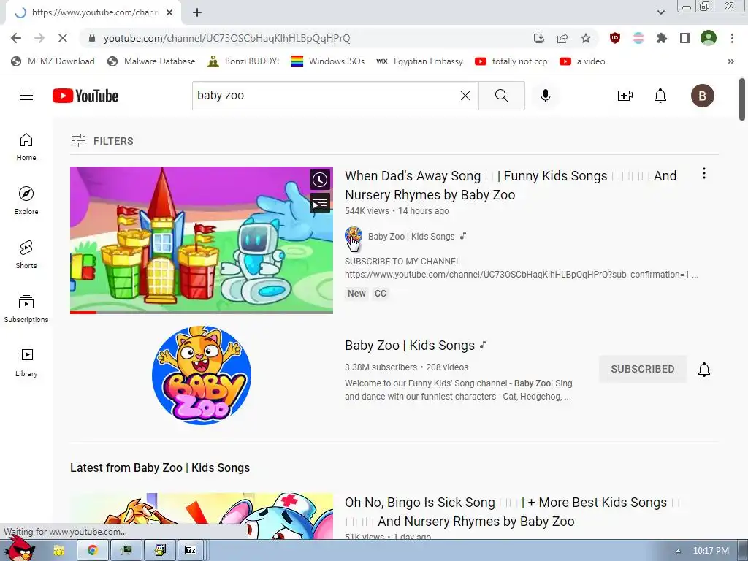Viewport: 748px width, 561px height.
Task: Click the address bar URL
Action: pyautogui.click(x=226, y=38)
